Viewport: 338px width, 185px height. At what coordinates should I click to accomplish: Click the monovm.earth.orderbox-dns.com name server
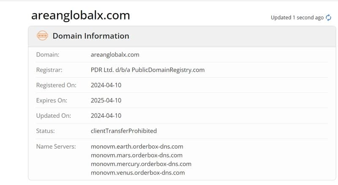click(137, 147)
